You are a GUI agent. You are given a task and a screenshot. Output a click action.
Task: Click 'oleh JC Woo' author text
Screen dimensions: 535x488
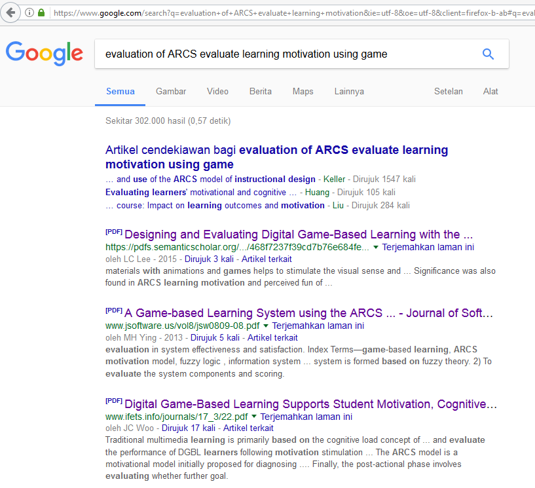129,428
